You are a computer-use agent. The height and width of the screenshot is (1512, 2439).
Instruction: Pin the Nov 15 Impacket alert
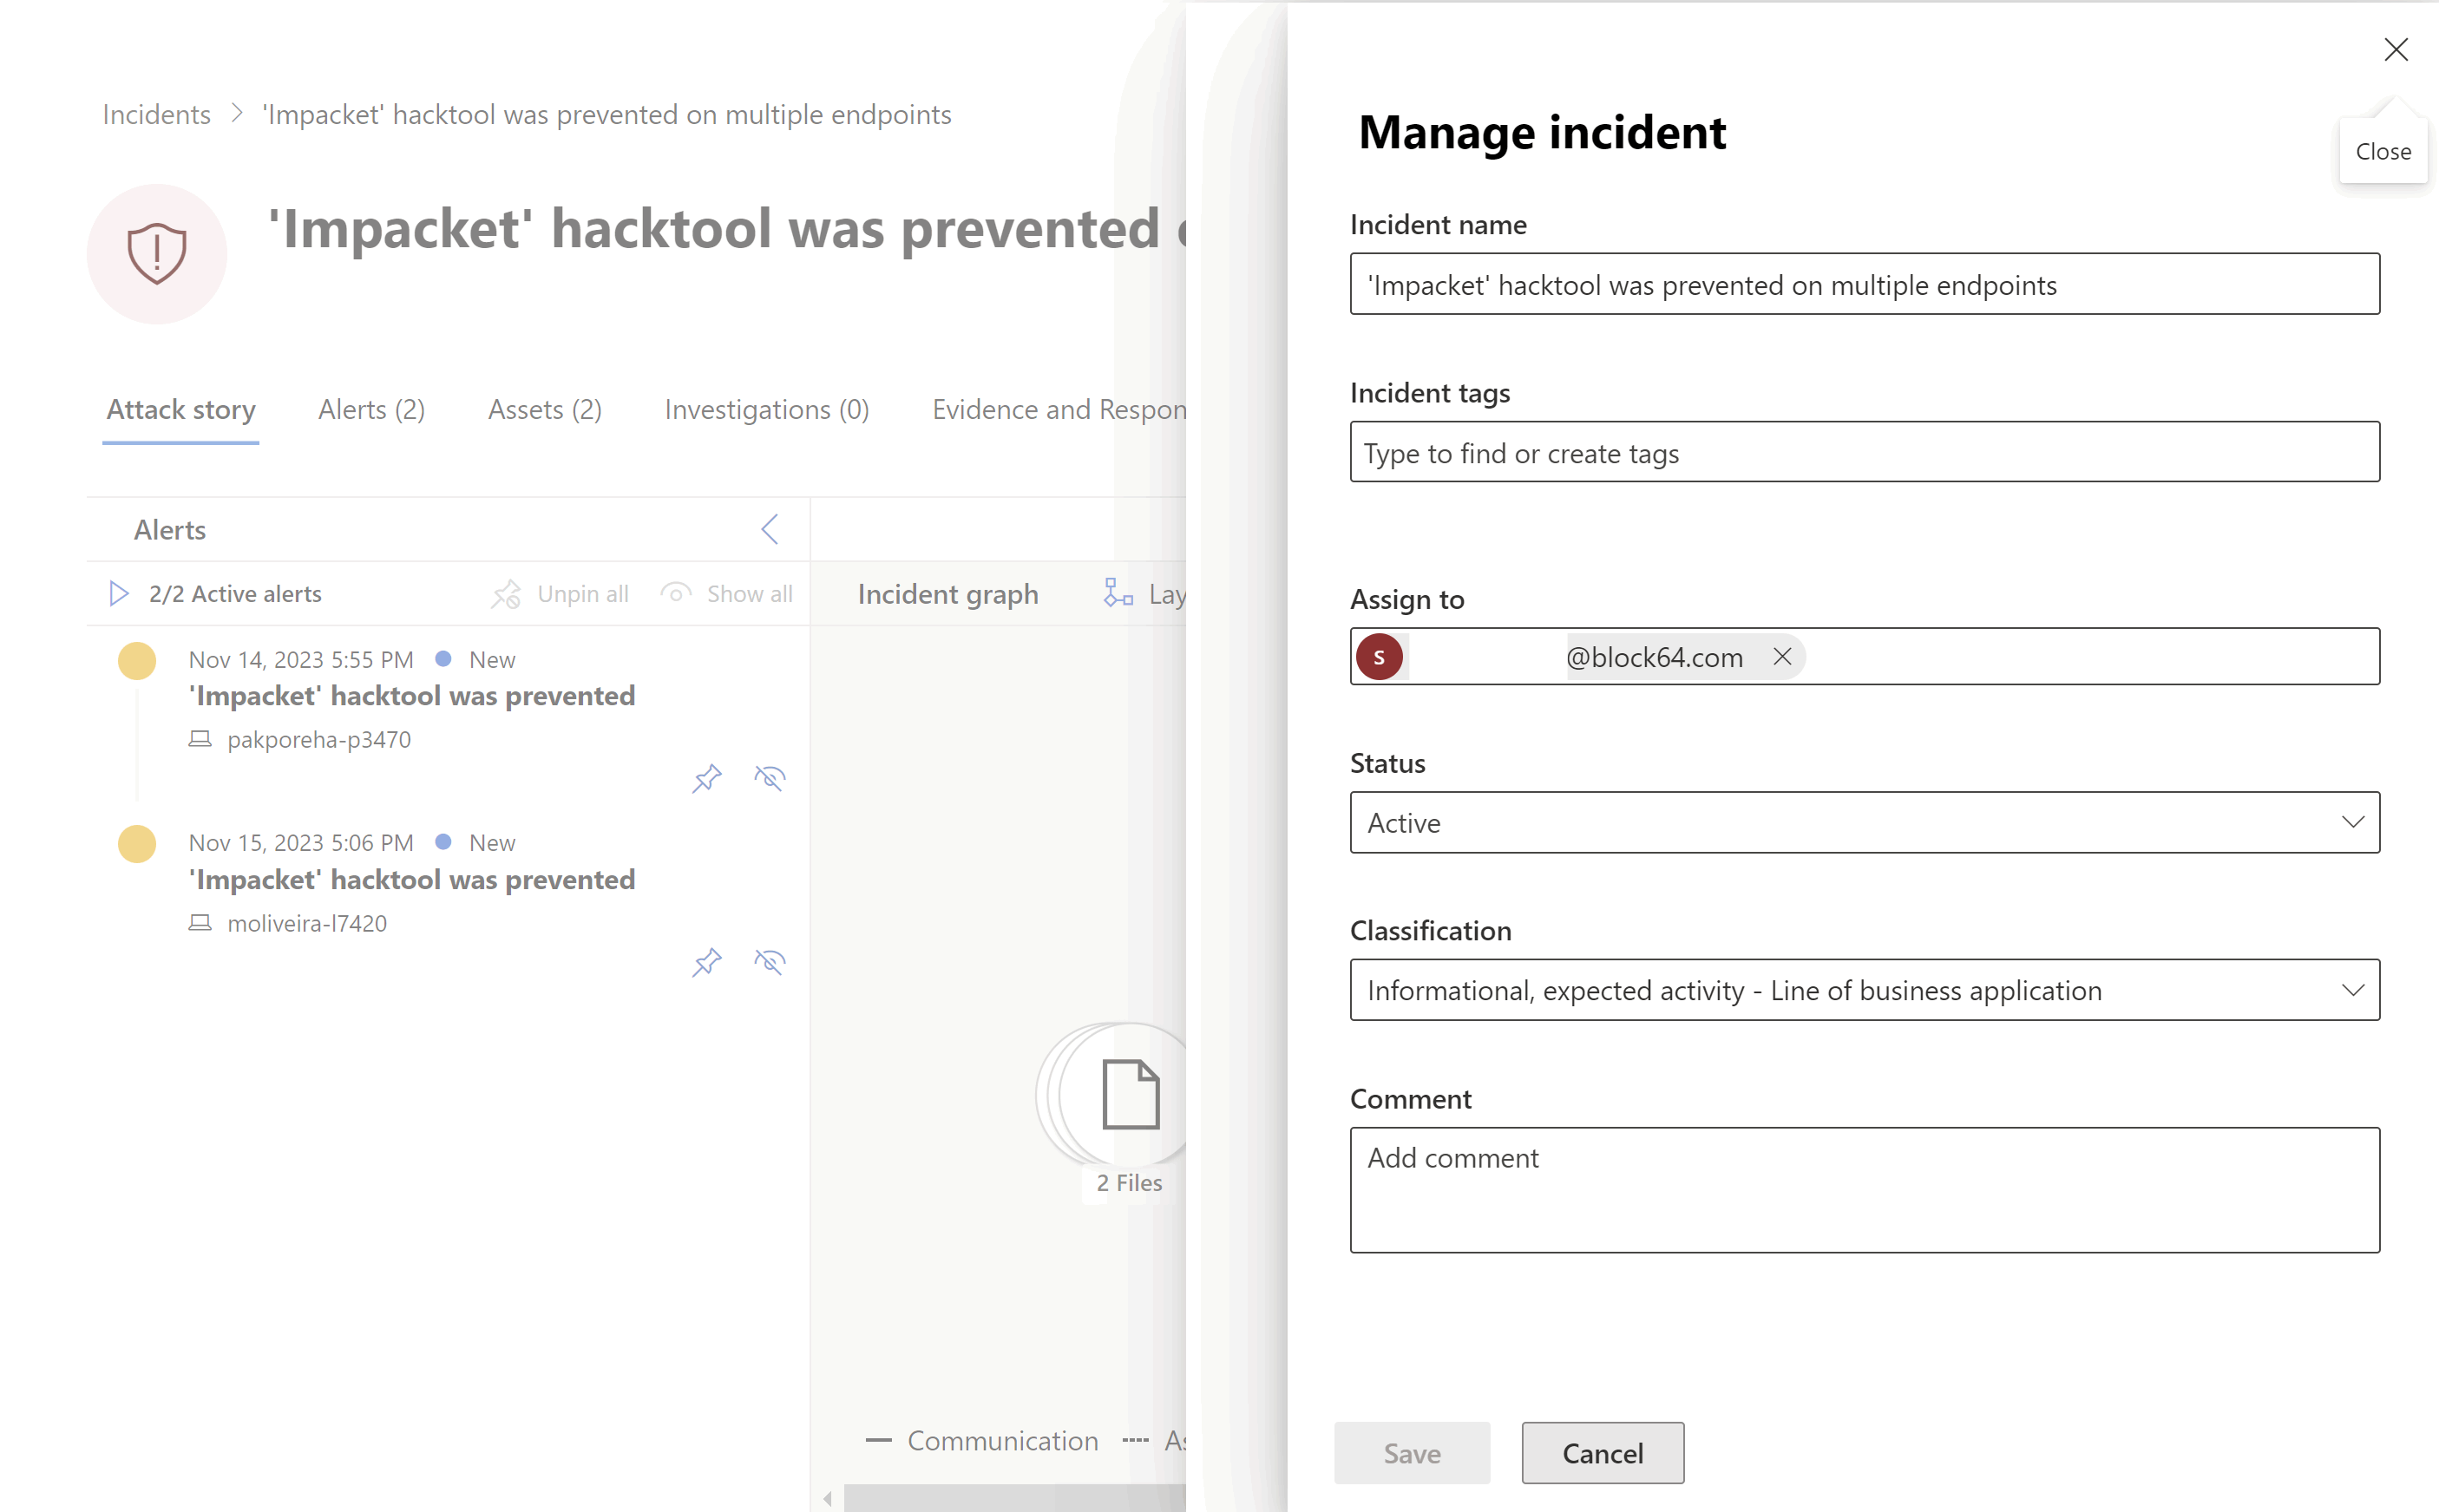coord(707,962)
